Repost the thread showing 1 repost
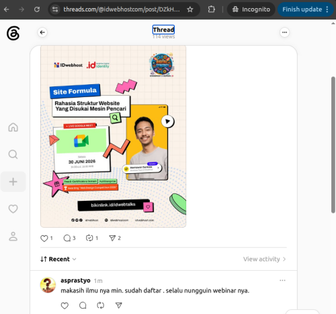 [x=92, y=238]
